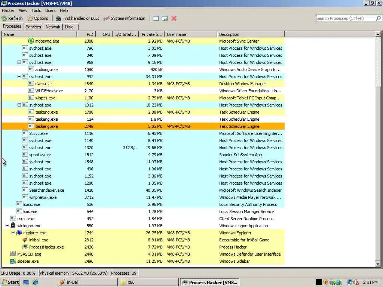This screenshot has width=383, height=287.
Task: Switch to the Network tab
Action: coord(53,27)
